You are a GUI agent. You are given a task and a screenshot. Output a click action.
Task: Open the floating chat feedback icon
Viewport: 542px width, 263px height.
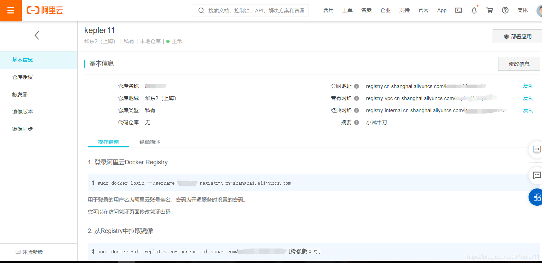point(536,175)
